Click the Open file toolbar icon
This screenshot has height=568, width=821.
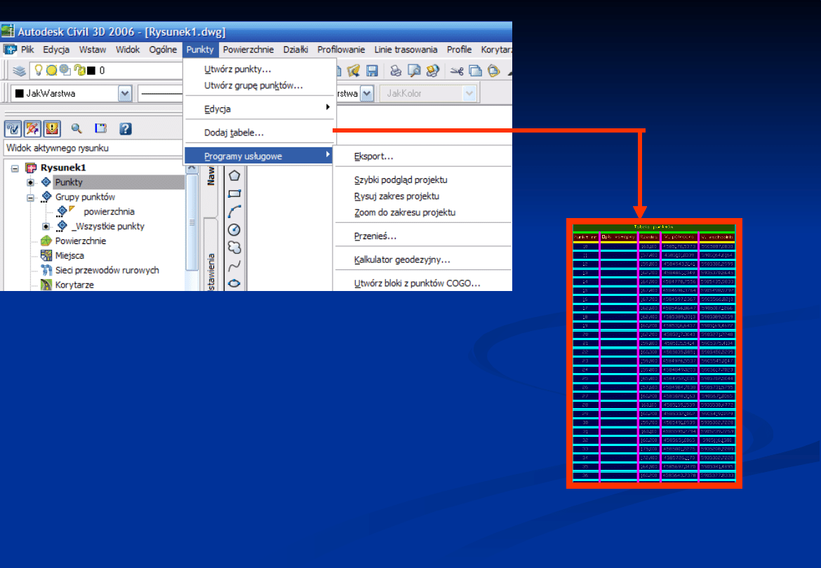pos(354,71)
